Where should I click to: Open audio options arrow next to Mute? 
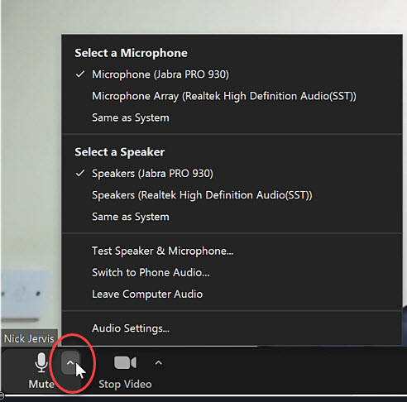70,362
